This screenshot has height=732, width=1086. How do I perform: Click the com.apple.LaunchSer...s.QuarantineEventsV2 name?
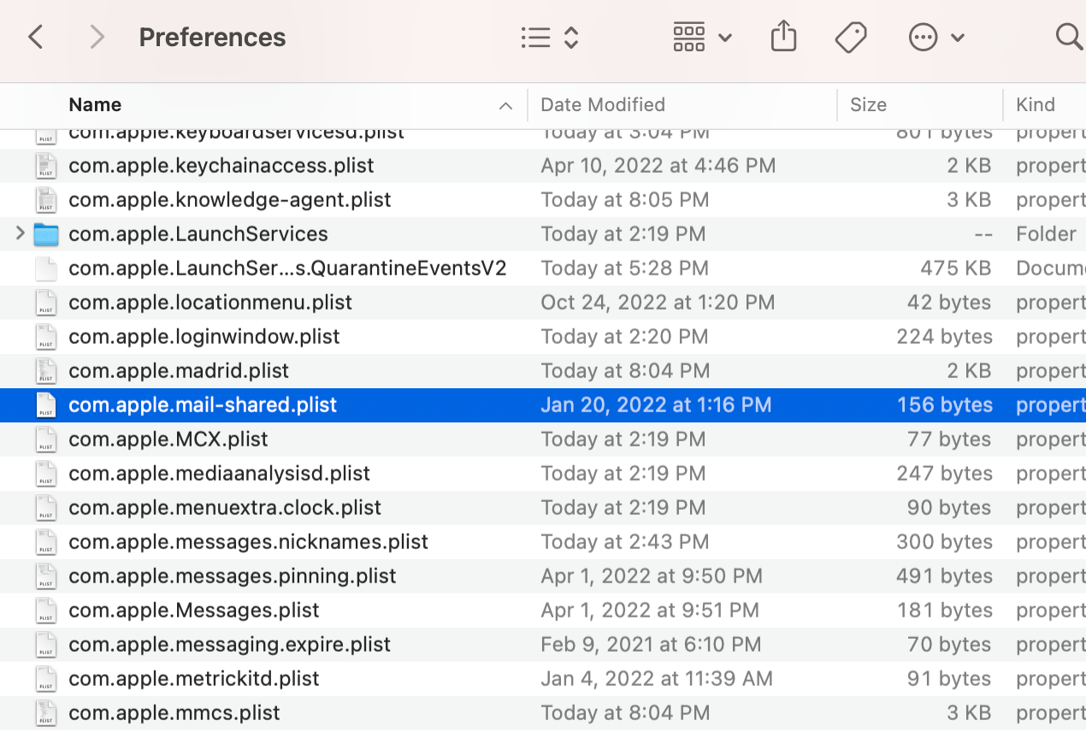287,268
